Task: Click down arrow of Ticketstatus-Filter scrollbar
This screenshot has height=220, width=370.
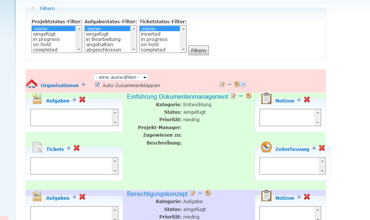Action: (183, 50)
